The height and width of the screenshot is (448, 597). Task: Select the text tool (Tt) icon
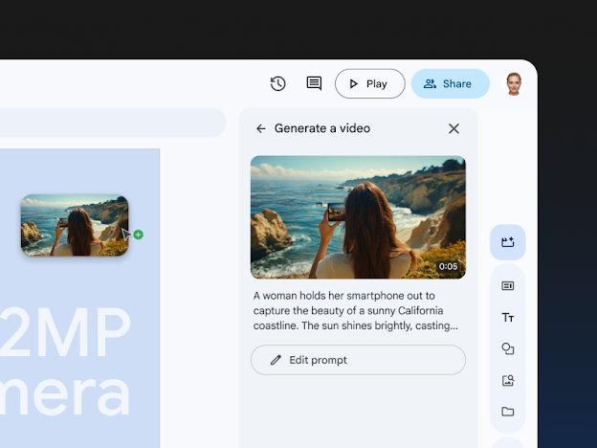[x=507, y=318]
